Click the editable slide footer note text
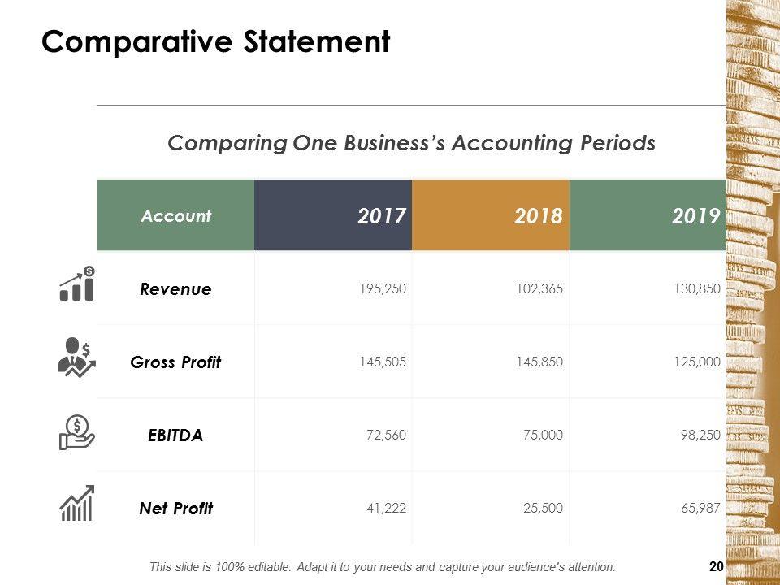 (x=383, y=567)
